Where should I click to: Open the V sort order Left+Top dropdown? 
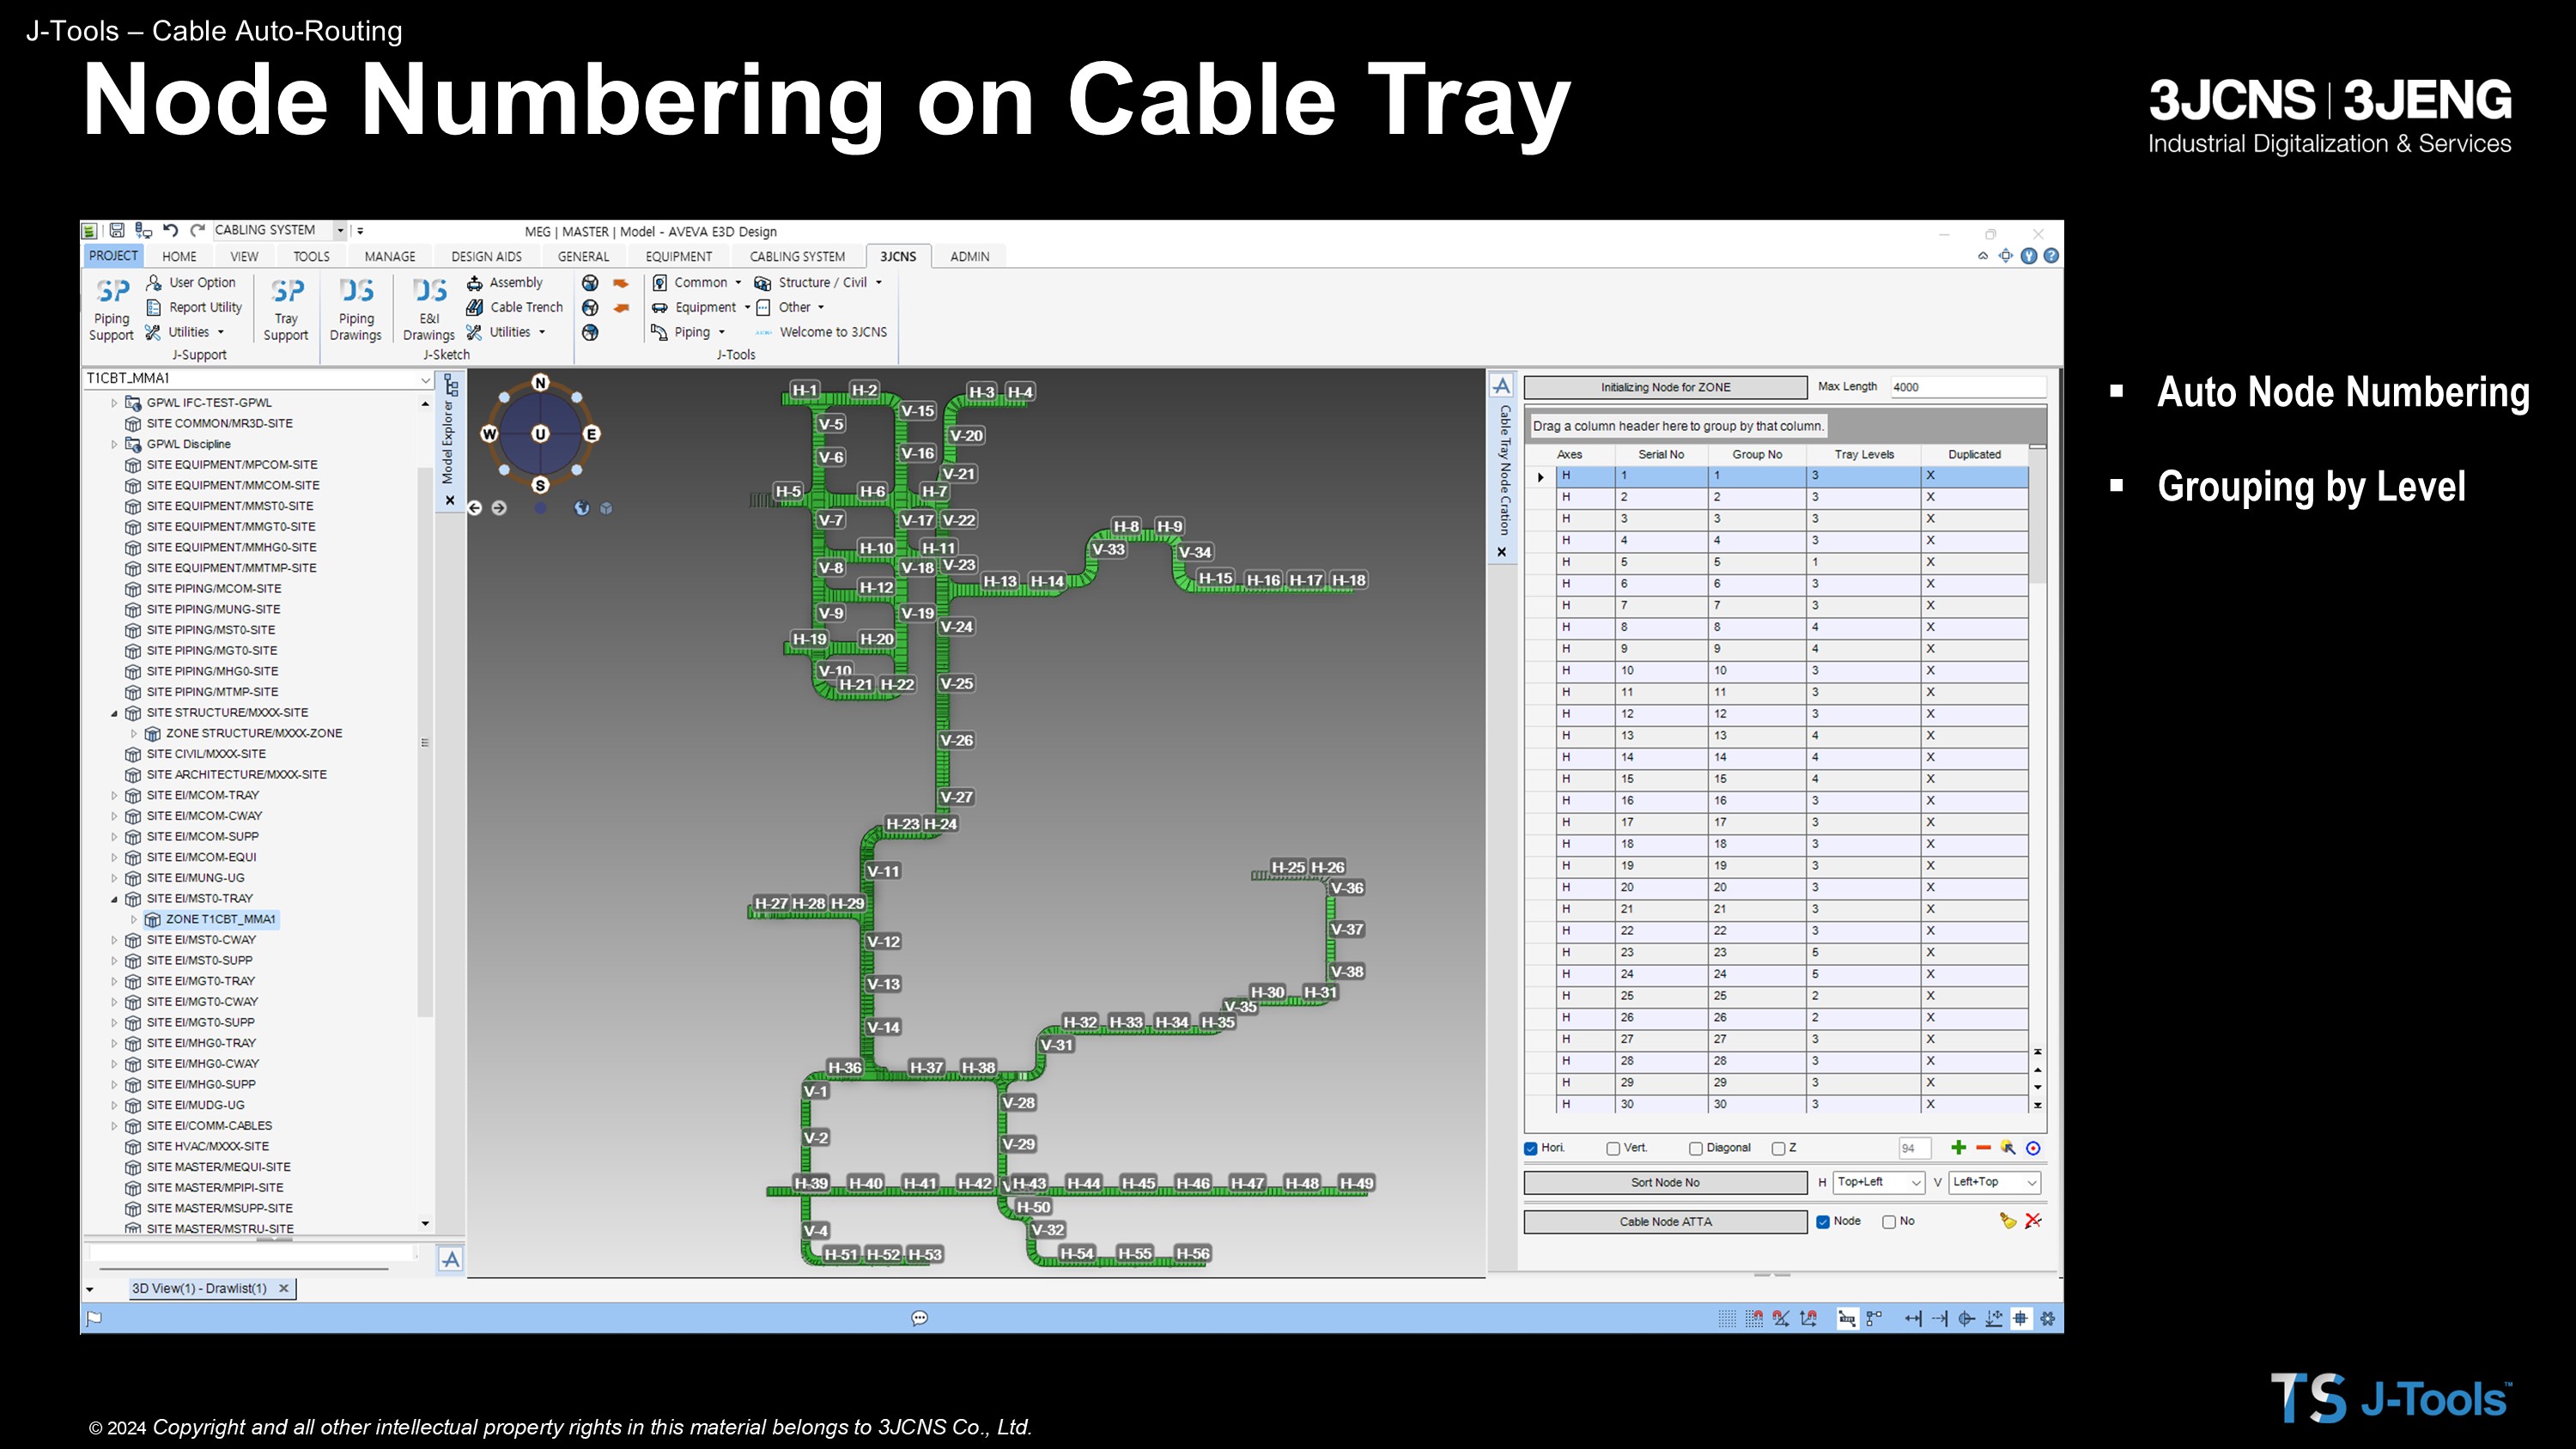click(1994, 1182)
